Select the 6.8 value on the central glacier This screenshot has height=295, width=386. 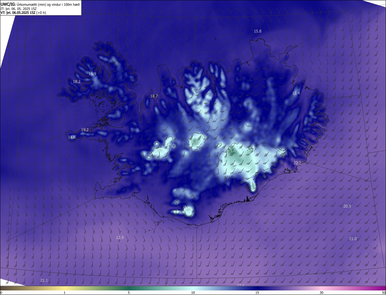point(195,141)
